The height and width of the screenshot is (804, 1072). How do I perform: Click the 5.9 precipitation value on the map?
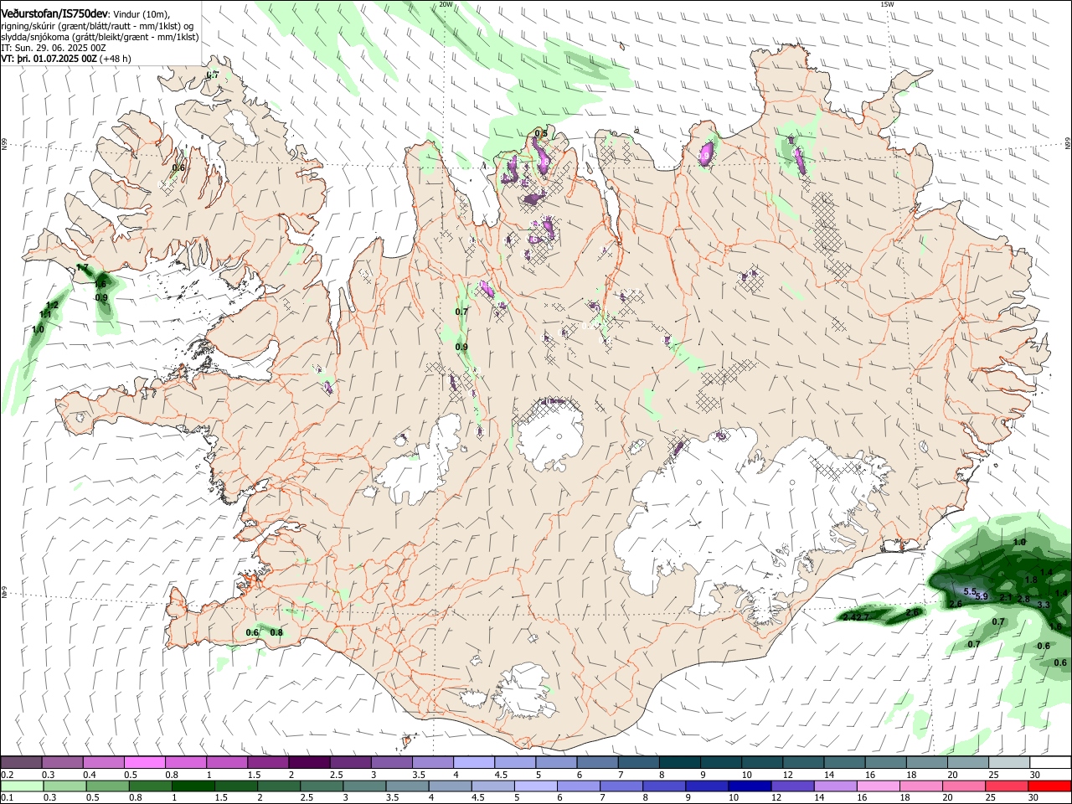[982, 596]
